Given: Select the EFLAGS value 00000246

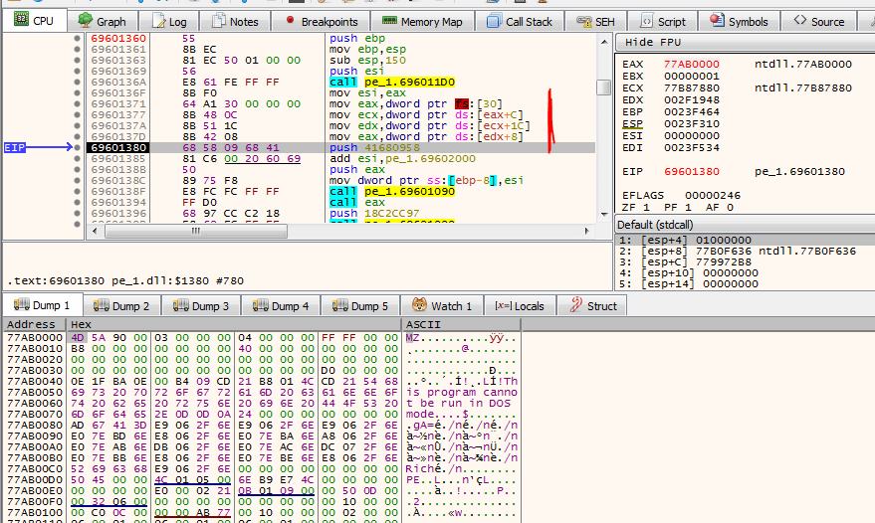Looking at the screenshot, I should point(713,196).
